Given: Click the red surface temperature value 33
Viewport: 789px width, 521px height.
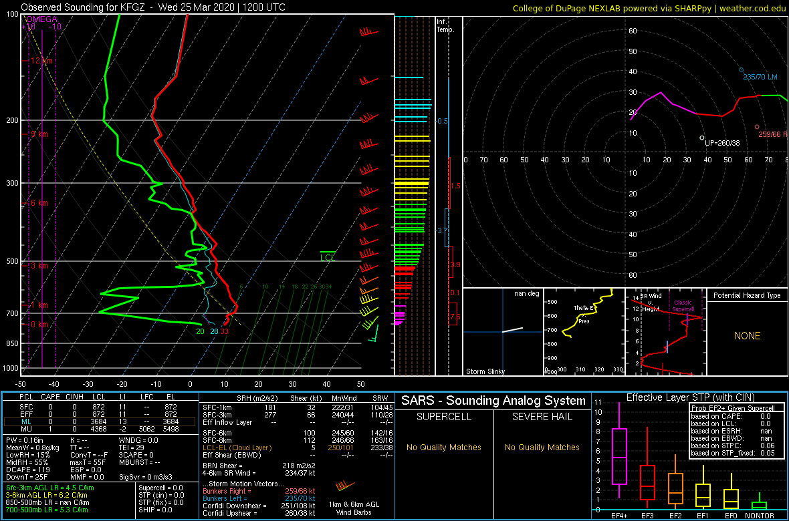Looking at the screenshot, I should coord(225,331).
